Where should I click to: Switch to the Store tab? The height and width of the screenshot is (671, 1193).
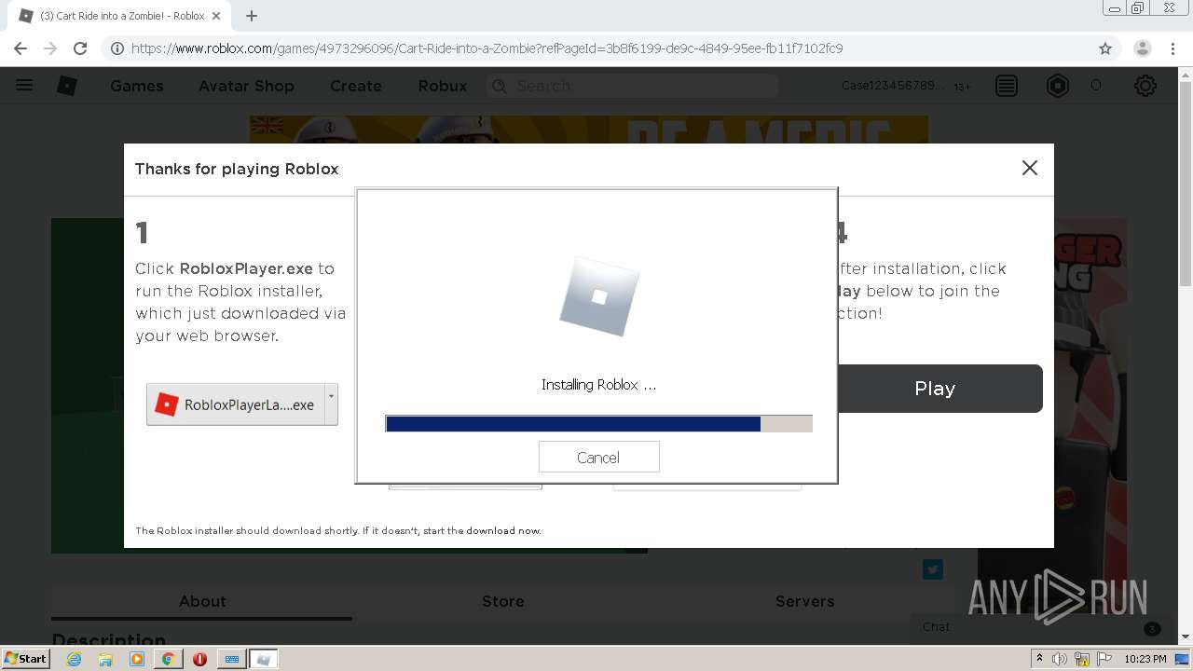coord(503,601)
